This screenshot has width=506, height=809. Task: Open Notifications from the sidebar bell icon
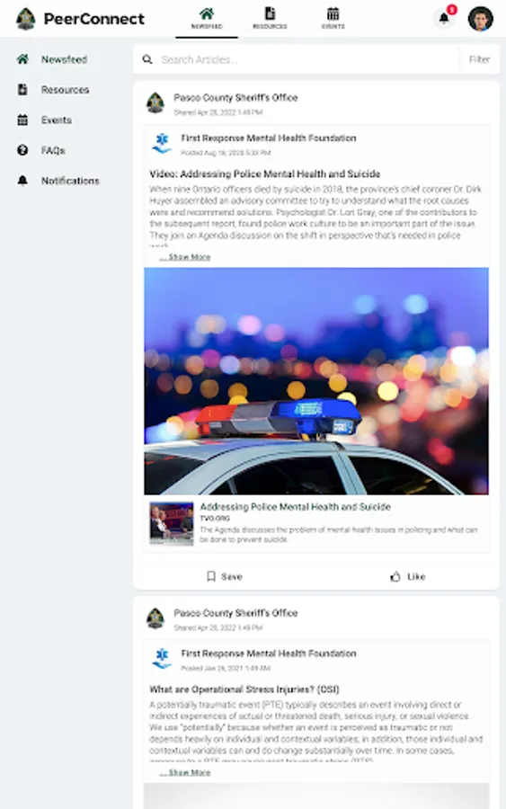22,181
